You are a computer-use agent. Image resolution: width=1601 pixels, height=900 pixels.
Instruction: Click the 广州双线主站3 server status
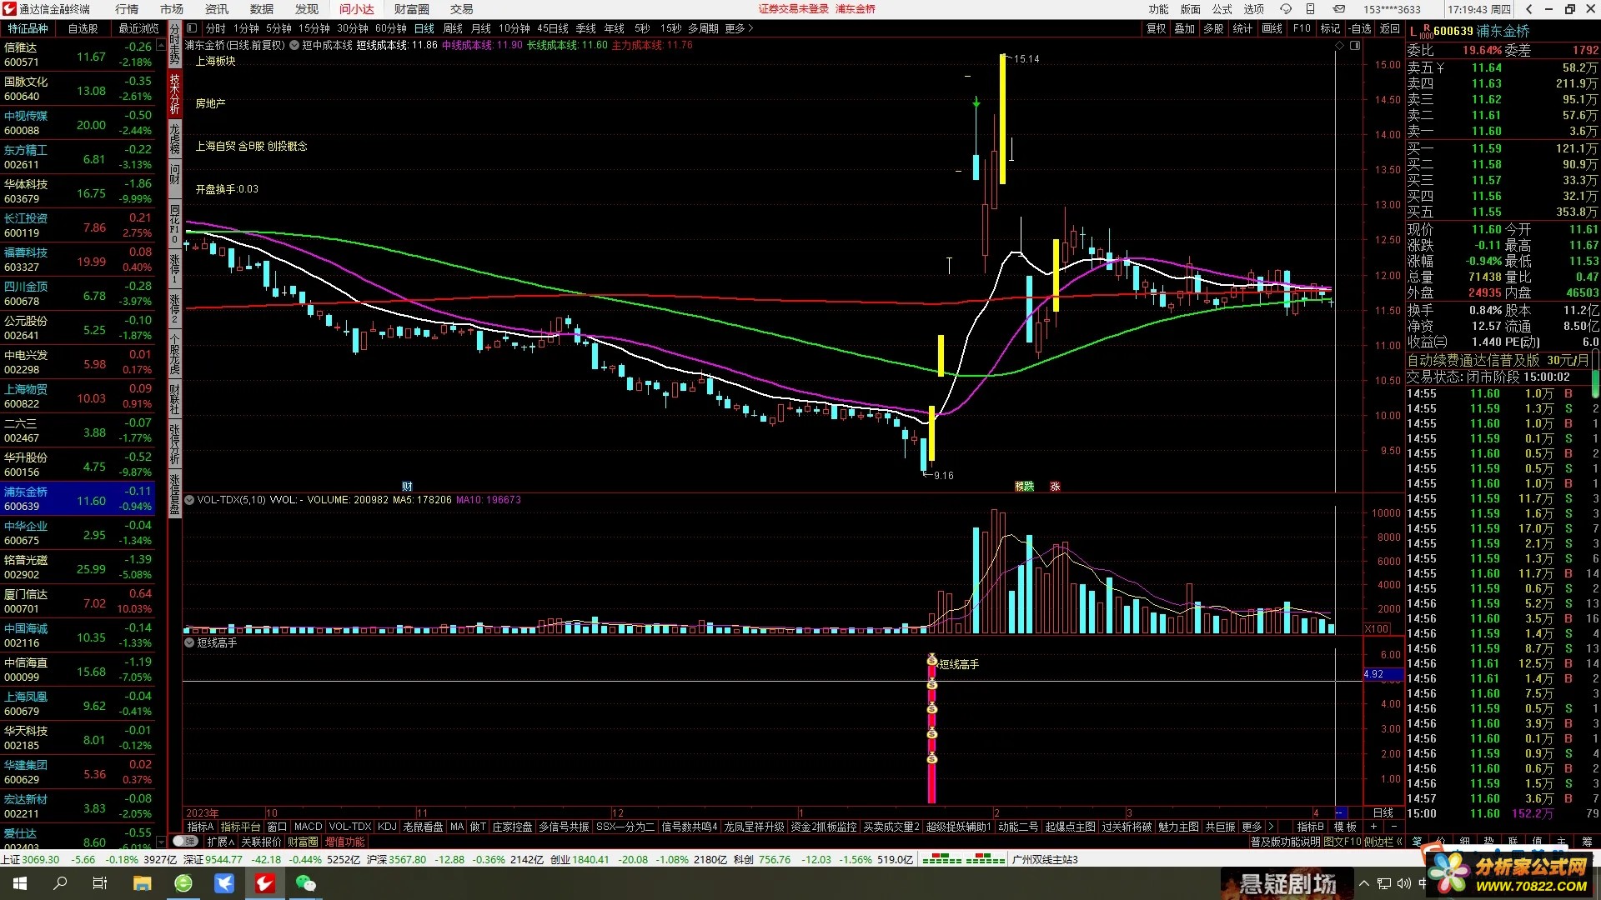tap(1045, 859)
